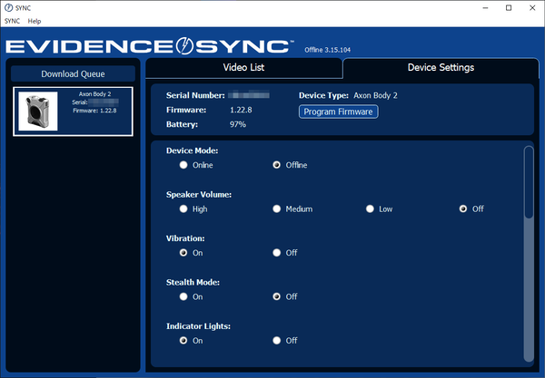Click the Download Queue header
Image resolution: width=545 pixels, height=378 pixels.
73,73
